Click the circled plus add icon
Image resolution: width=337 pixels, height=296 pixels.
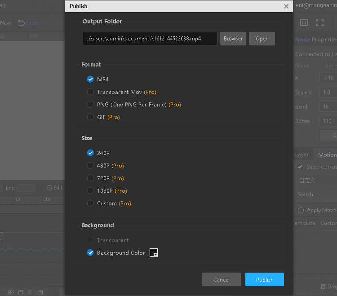[x=11, y=292]
